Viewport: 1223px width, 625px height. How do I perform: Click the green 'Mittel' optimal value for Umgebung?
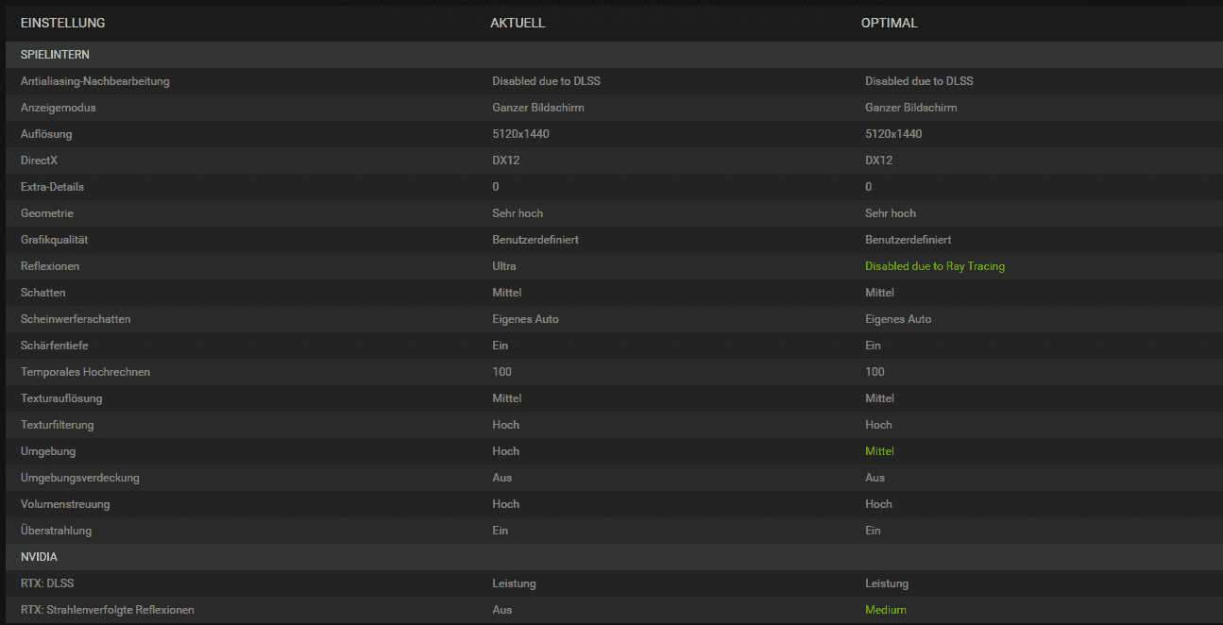pyautogui.click(x=879, y=451)
